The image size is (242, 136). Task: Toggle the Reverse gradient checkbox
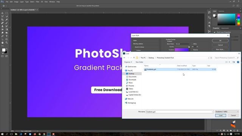pyautogui.click(x=192, y=50)
